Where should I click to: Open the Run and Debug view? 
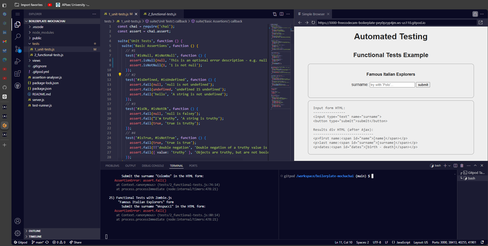tap(18, 61)
